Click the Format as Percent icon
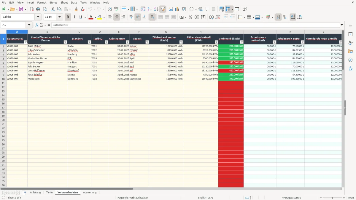This screenshot has height=200, width=356. 190,17
